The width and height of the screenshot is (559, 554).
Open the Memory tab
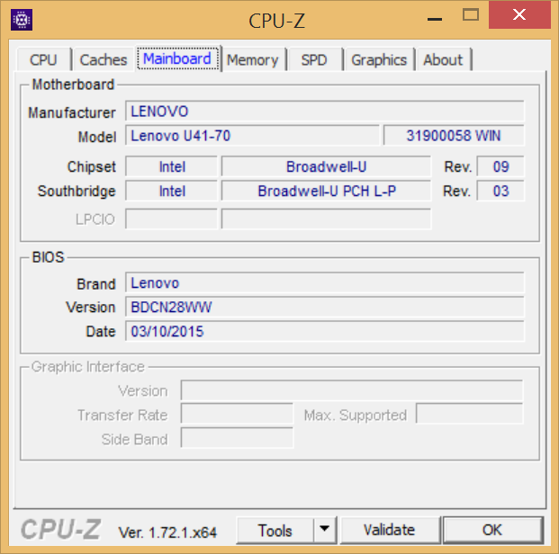tap(253, 59)
